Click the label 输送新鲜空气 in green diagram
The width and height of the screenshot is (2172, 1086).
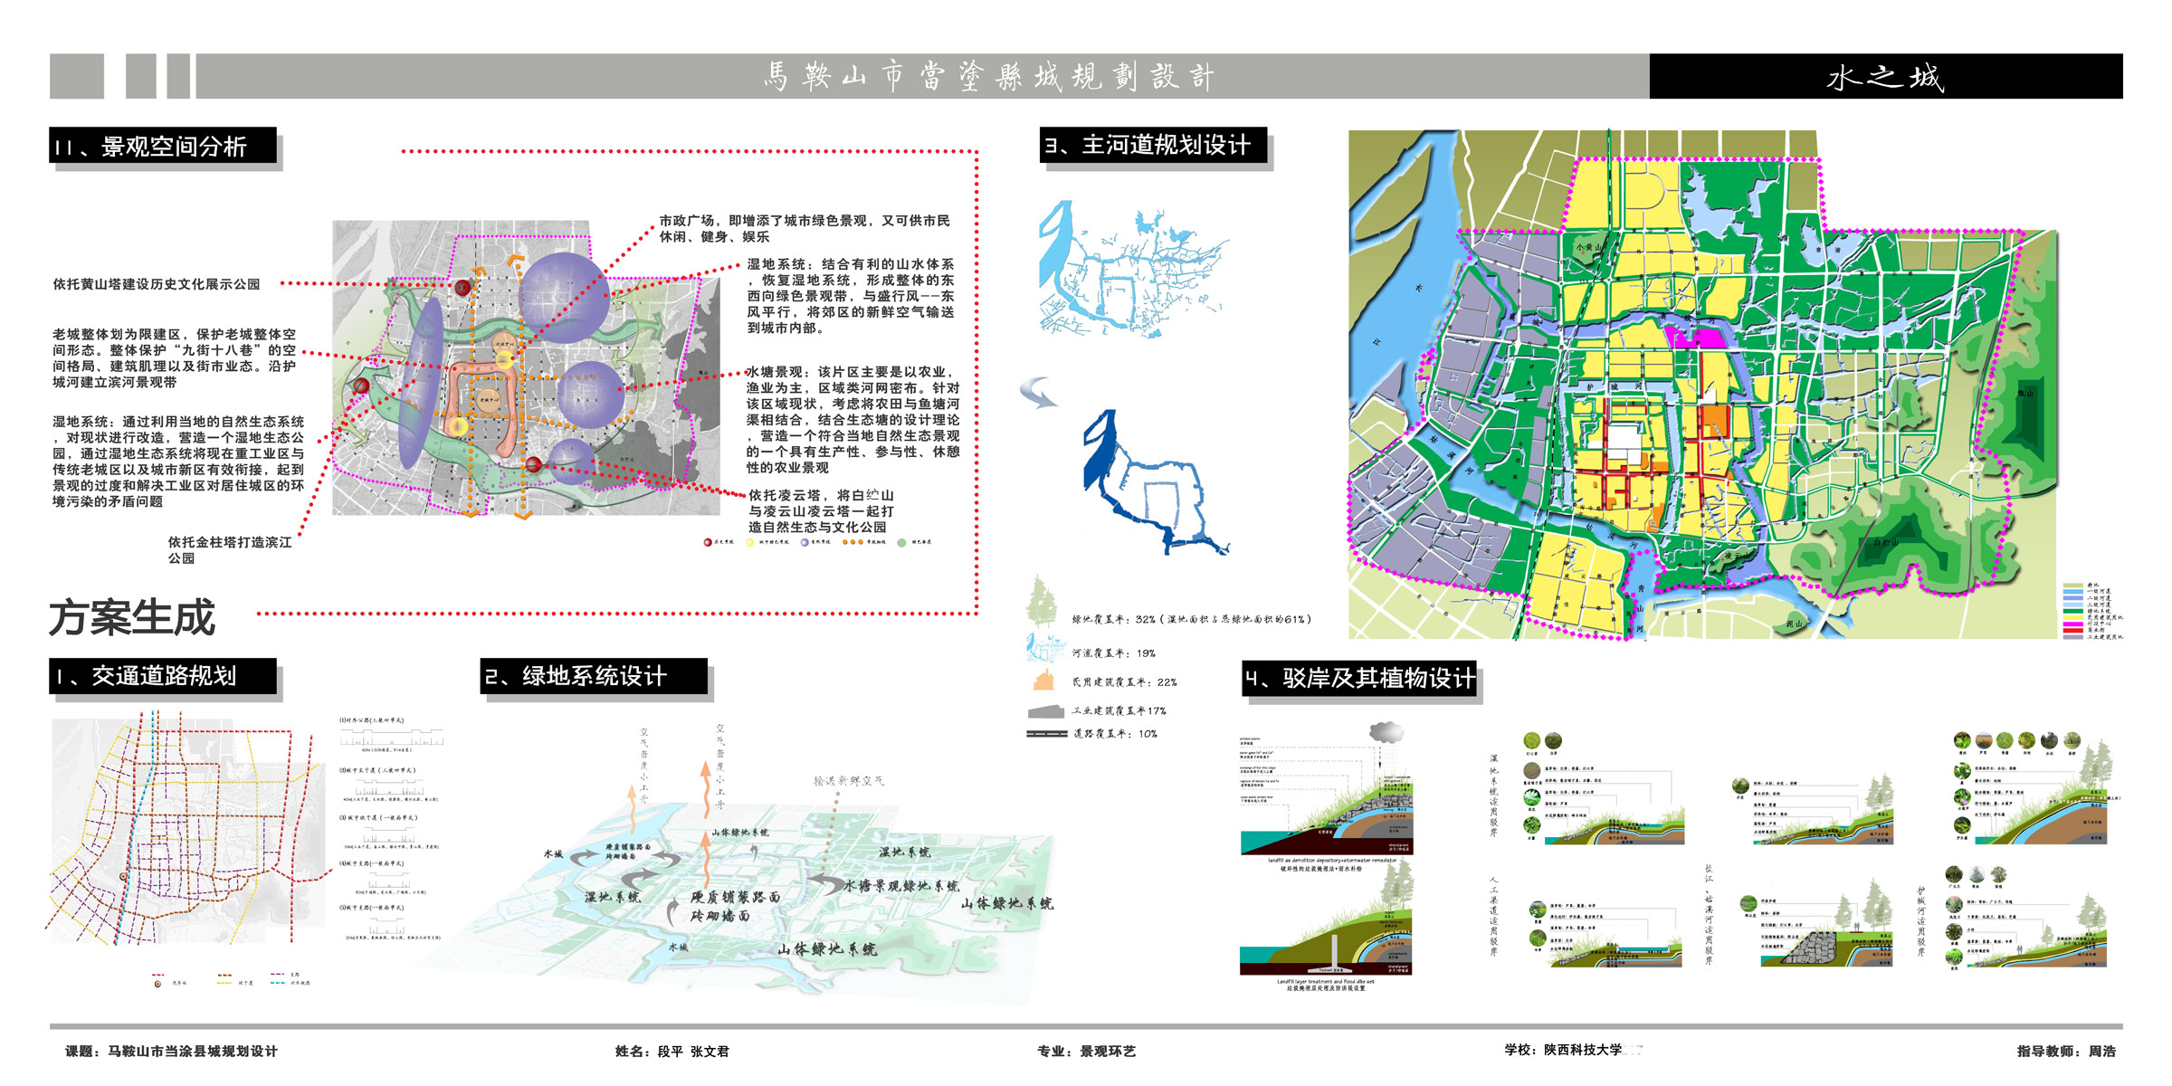849,781
